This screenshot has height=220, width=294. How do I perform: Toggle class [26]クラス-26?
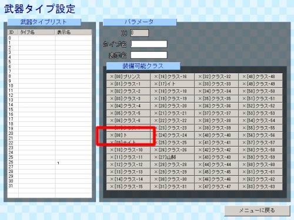point(172,150)
